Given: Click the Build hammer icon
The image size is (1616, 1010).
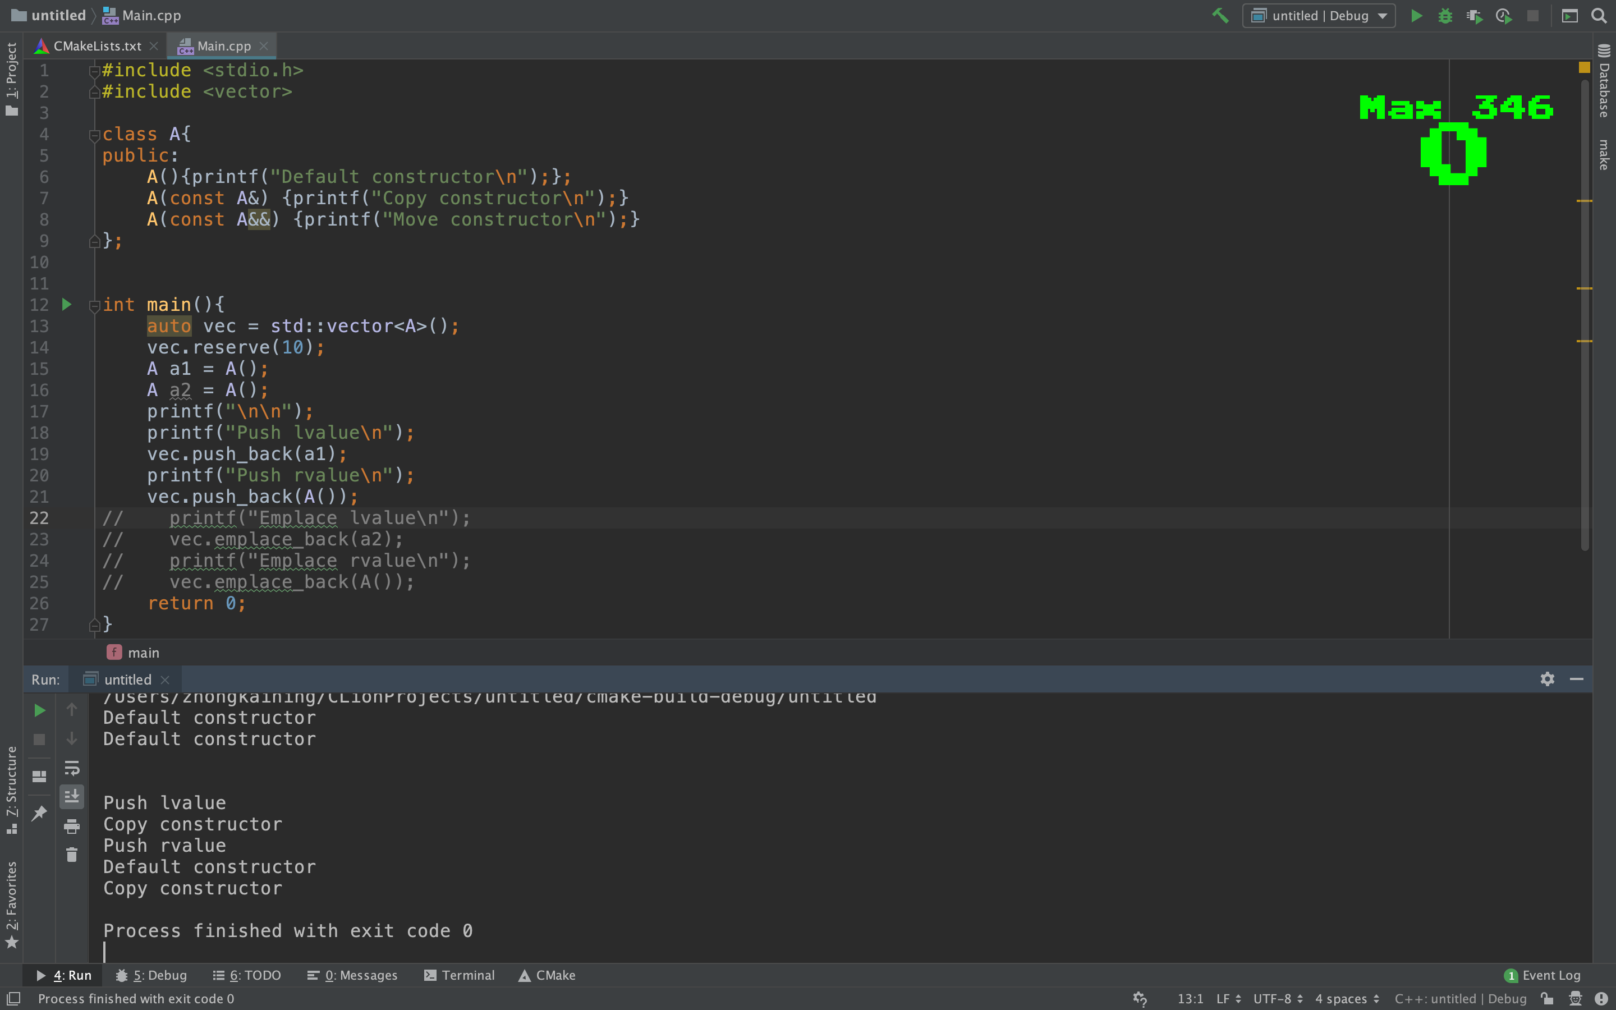Looking at the screenshot, I should coord(1220,15).
